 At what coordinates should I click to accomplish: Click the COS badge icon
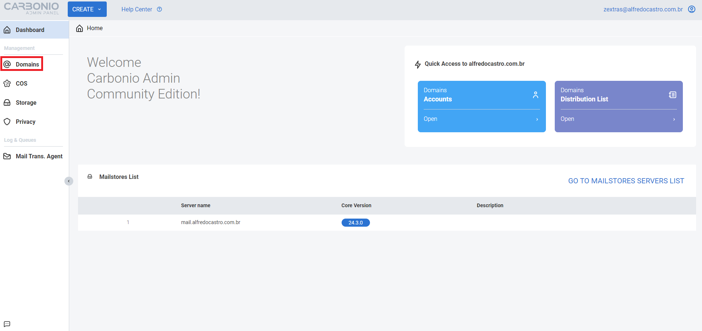(x=7, y=83)
